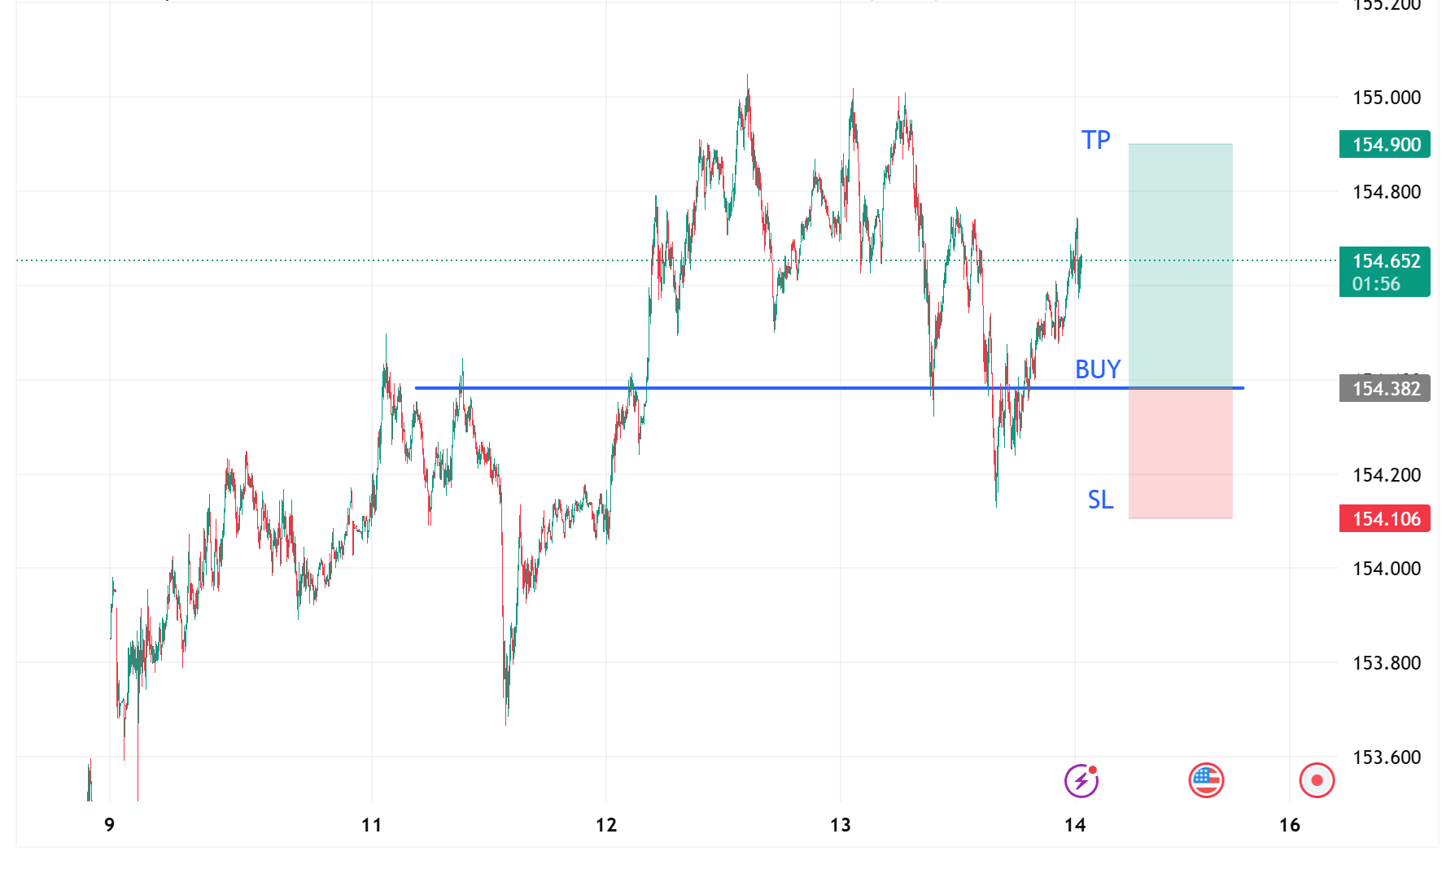
Task: Click the red SL price label 154.106
Action: tap(1383, 518)
